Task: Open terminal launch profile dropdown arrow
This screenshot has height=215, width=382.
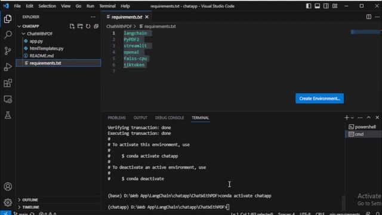Action: point(352,118)
